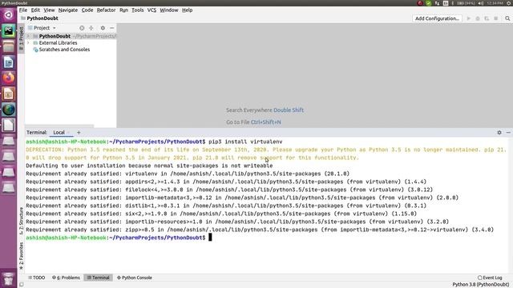This screenshot has width=513, height=288.
Task: Open the Help menu
Action: (x=187, y=10)
